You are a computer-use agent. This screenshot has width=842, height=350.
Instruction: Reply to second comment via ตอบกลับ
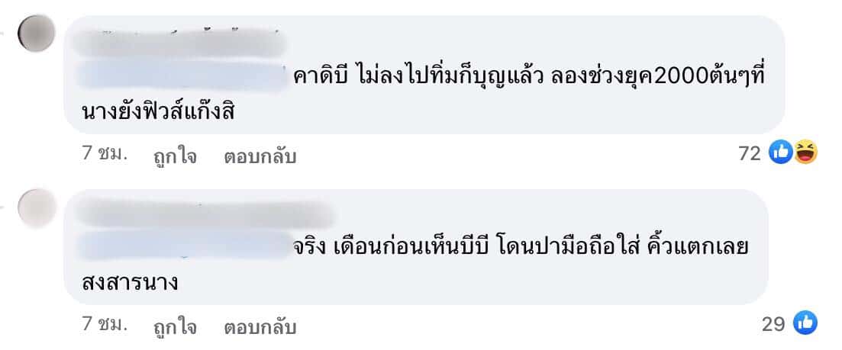(x=260, y=326)
